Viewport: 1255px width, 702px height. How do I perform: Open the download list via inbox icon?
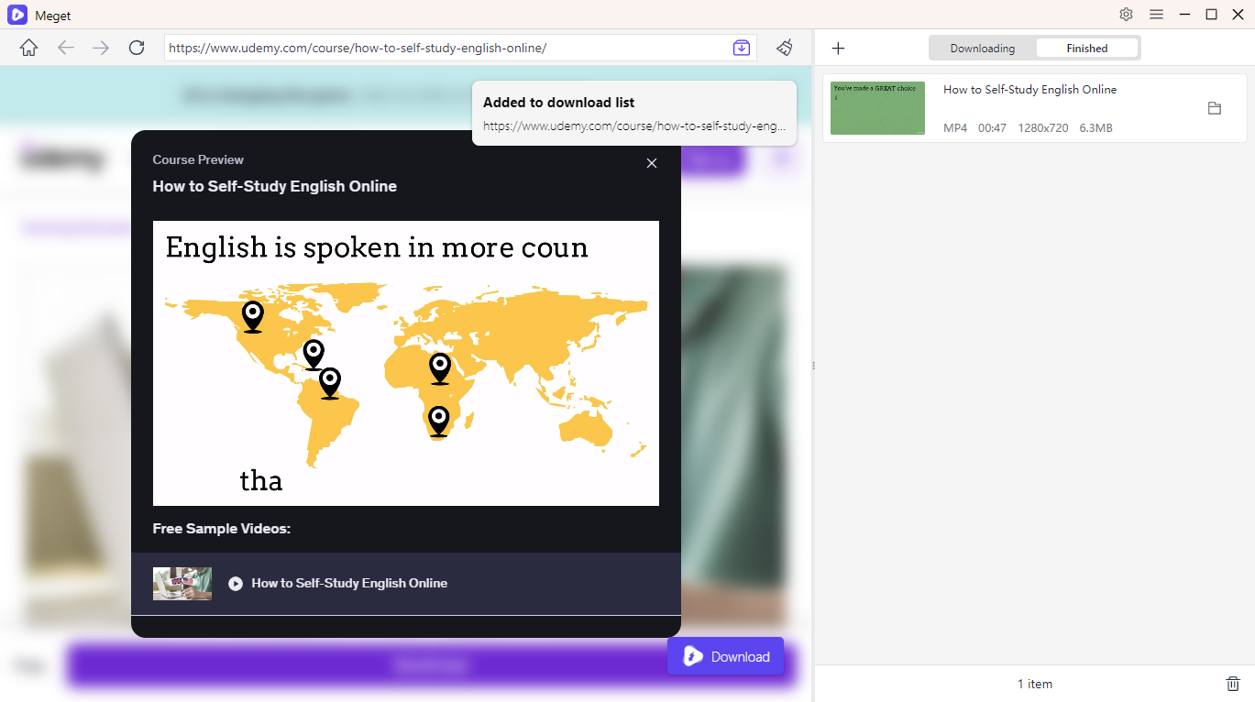[x=741, y=48]
